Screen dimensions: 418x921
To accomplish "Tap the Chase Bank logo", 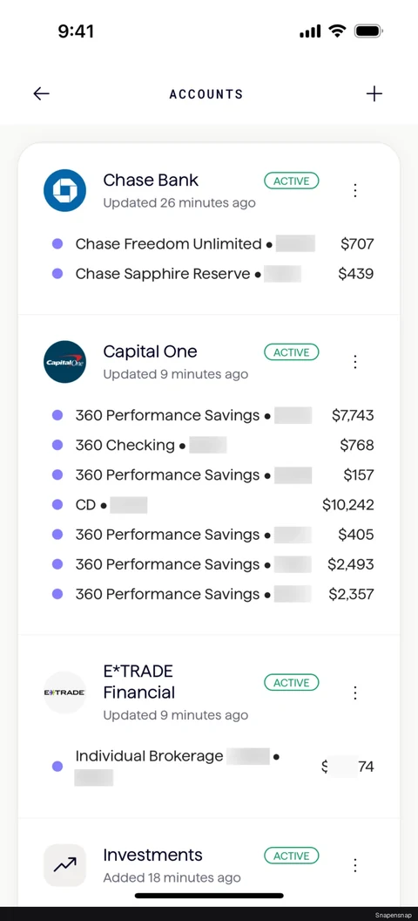I will click(64, 190).
